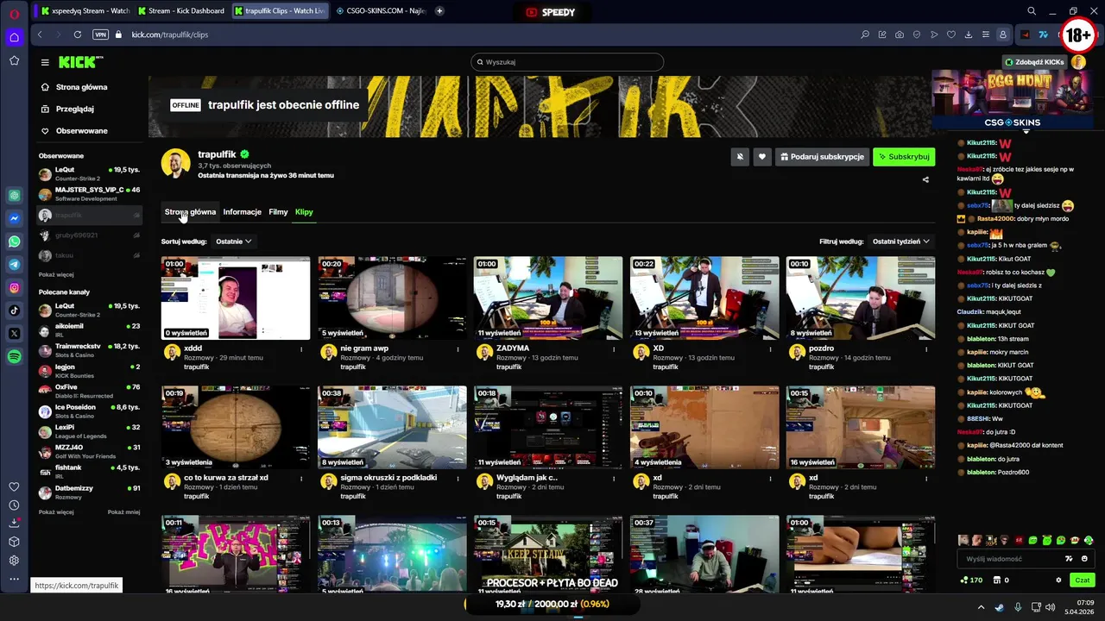The height and width of the screenshot is (621, 1105).
Task: Play the sigma okruszki z podkładki clip
Action: [x=392, y=427]
